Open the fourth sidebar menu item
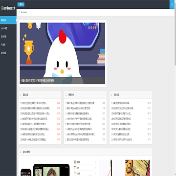Image resolution: width=176 pixels, height=176 pixels. (8, 44)
